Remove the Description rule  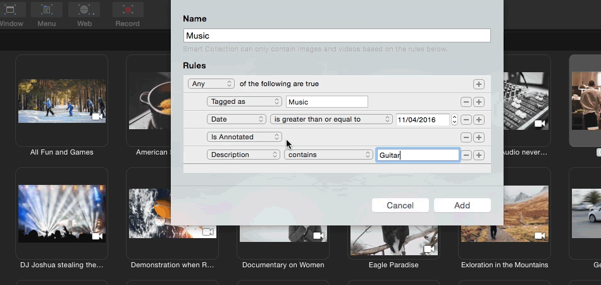pyautogui.click(x=466, y=155)
